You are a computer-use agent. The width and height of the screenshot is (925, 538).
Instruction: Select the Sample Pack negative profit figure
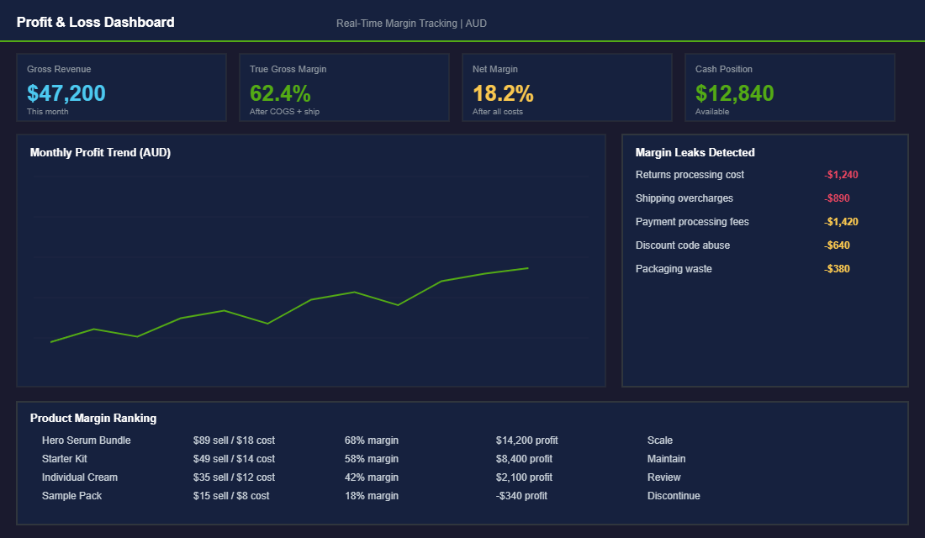pyautogui.click(x=521, y=495)
